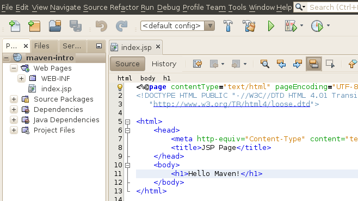Viewport: 358px width, 201px height.
Task: Click the Debug Project icon
Action: [291, 26]
